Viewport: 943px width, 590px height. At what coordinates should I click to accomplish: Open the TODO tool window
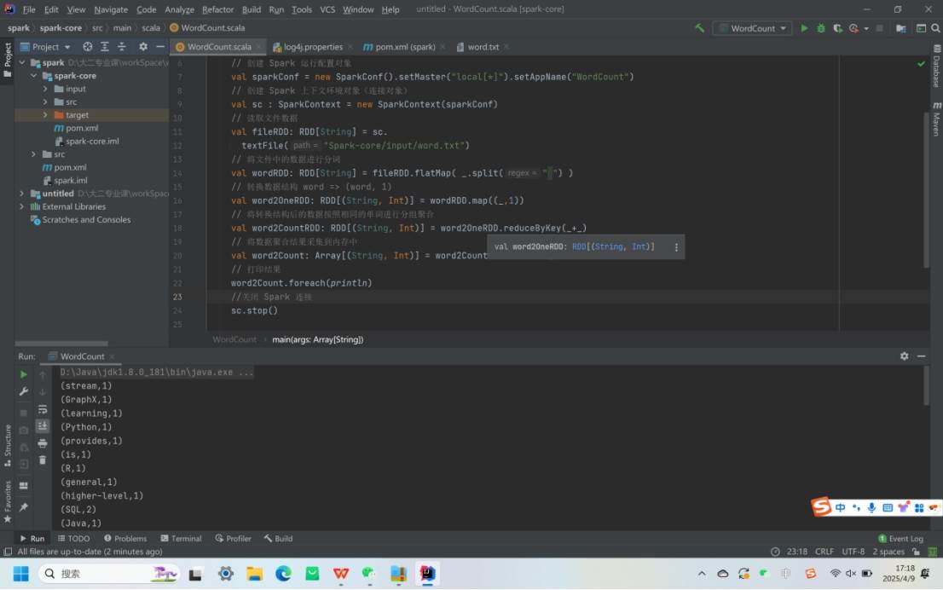73,538
